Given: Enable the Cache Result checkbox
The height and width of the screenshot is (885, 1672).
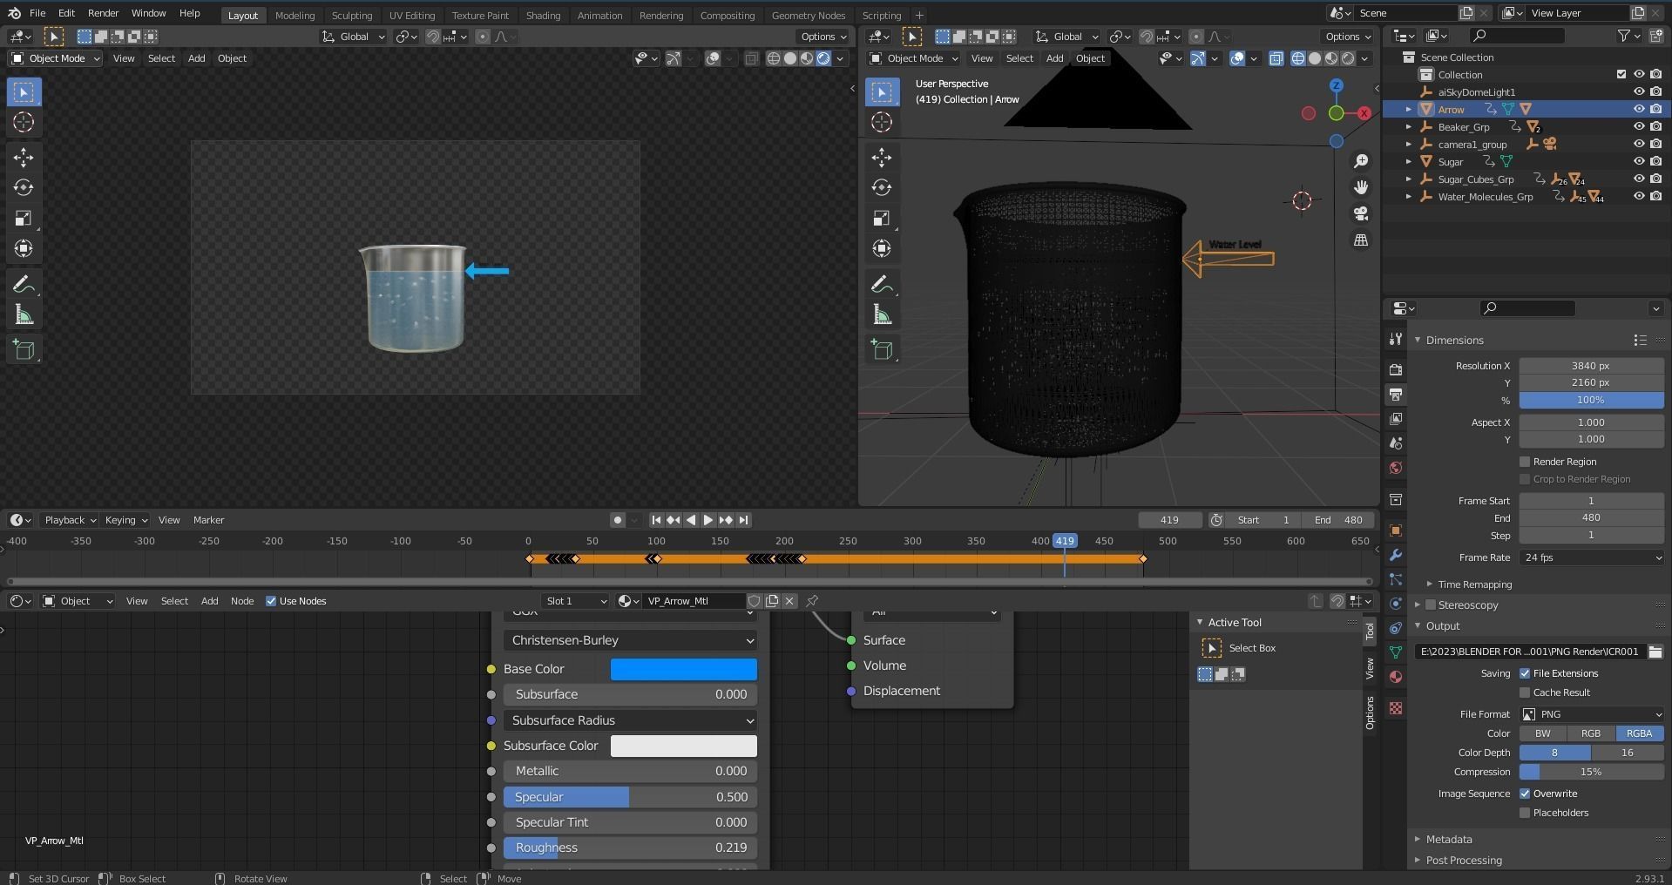Looking at the screenshot, I should 1525,692.
